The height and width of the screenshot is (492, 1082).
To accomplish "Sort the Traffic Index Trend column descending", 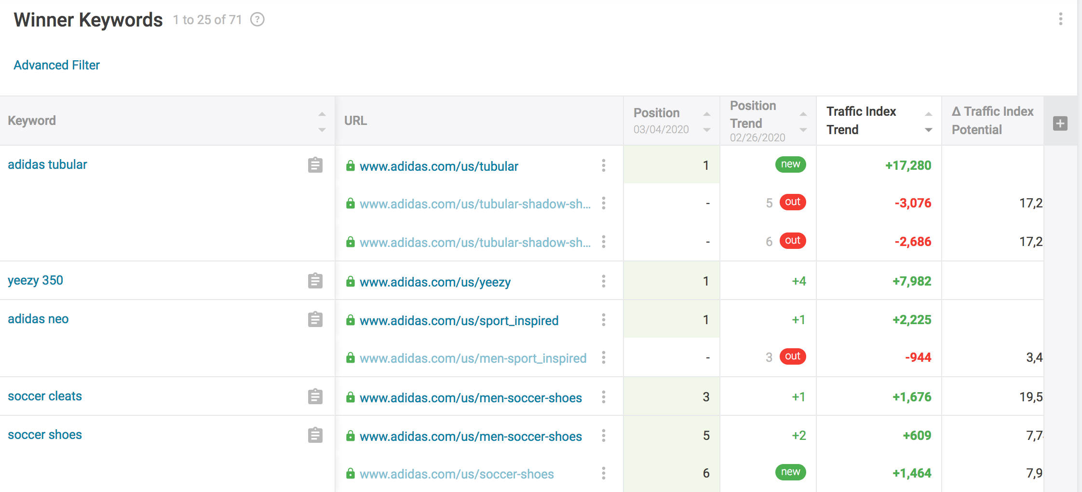I will 929,130.
